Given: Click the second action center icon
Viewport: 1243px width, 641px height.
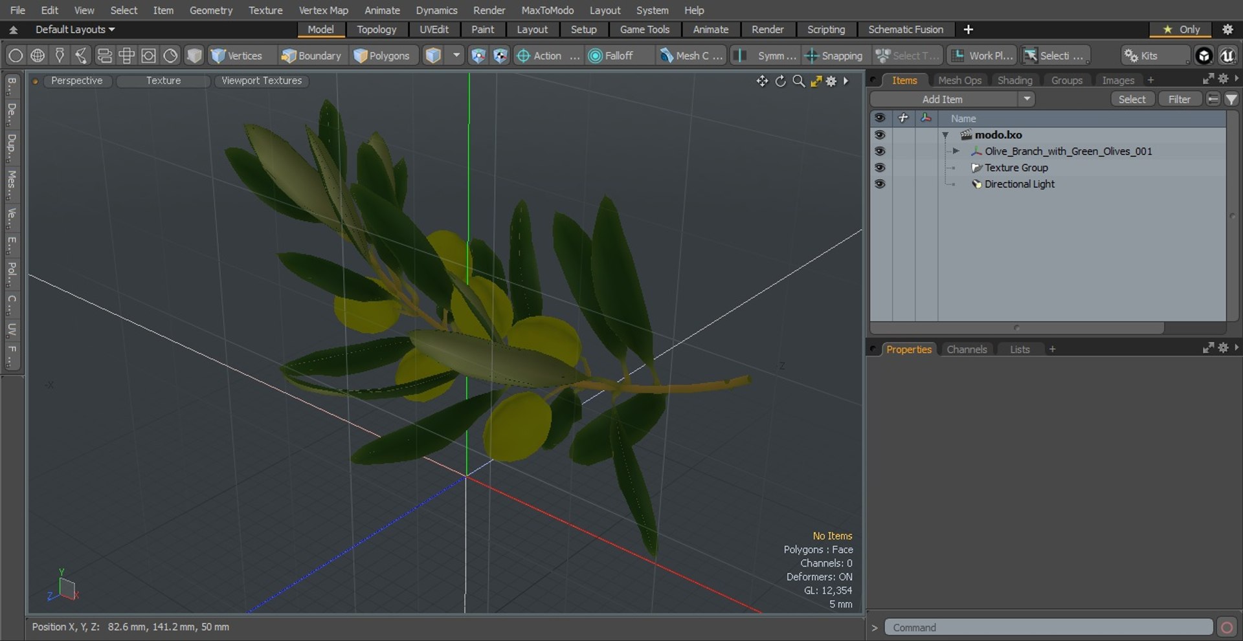Looking at the screenshot, I should pos(500,56).
